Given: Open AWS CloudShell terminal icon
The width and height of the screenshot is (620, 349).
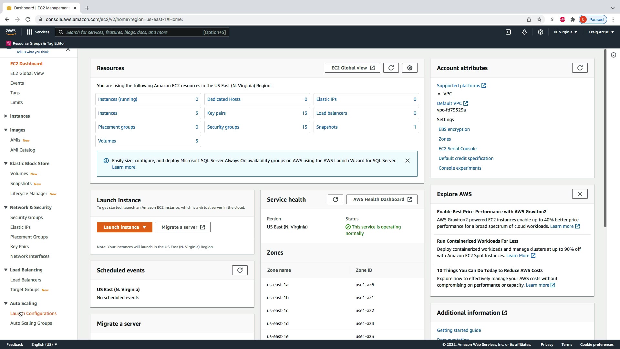Looking at the screenshot, I should click(508, 32).
